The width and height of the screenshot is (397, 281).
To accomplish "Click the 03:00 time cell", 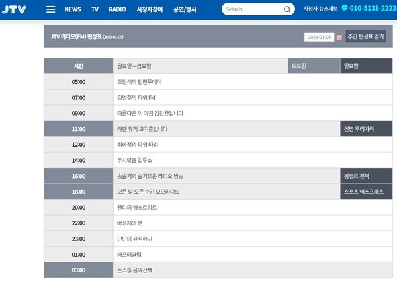I will pos(79,270).
